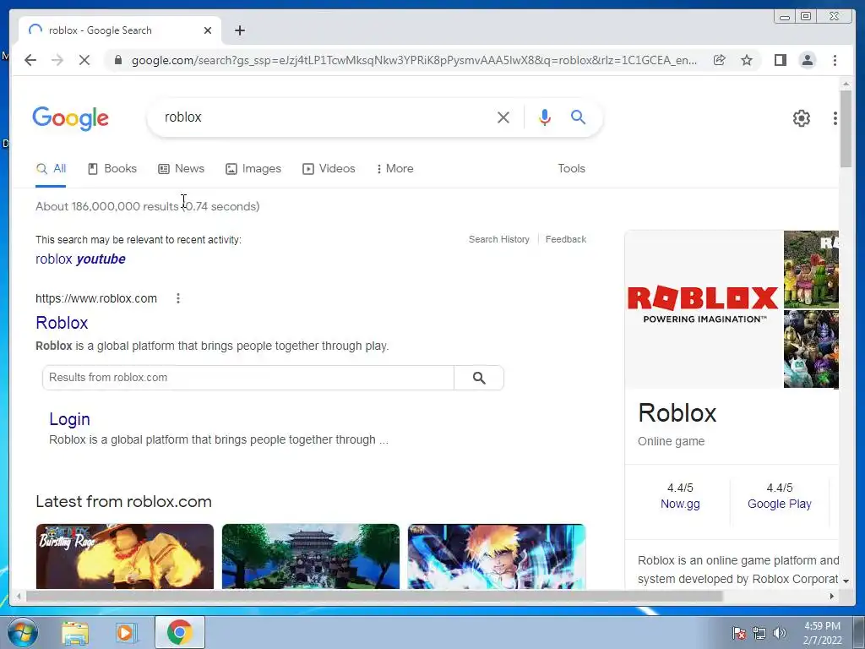
Task: Open the Bursting Rage thumbnail
Action: [125, 556]
